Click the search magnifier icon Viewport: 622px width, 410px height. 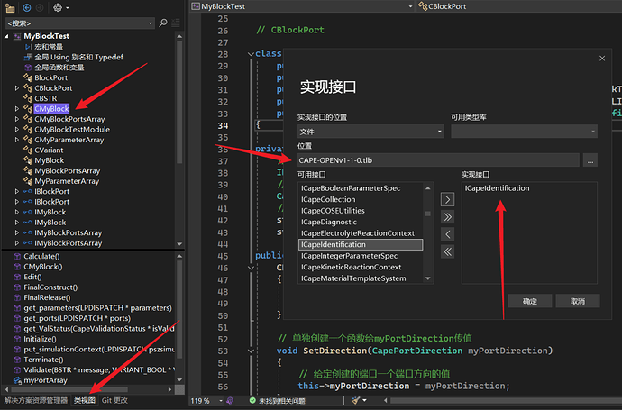tap(163, 23)
